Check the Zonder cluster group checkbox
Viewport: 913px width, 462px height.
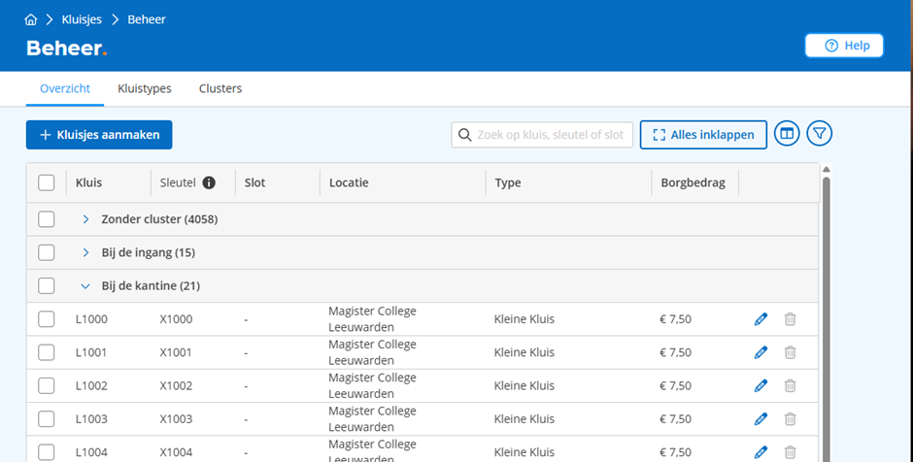click(x=47, y=219)
